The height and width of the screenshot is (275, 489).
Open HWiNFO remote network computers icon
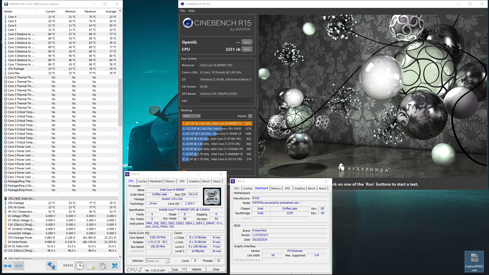tap(51, 266)
